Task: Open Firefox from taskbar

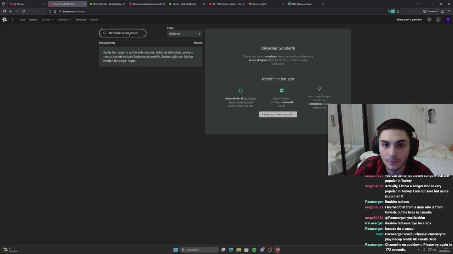Action: point(277,250)
